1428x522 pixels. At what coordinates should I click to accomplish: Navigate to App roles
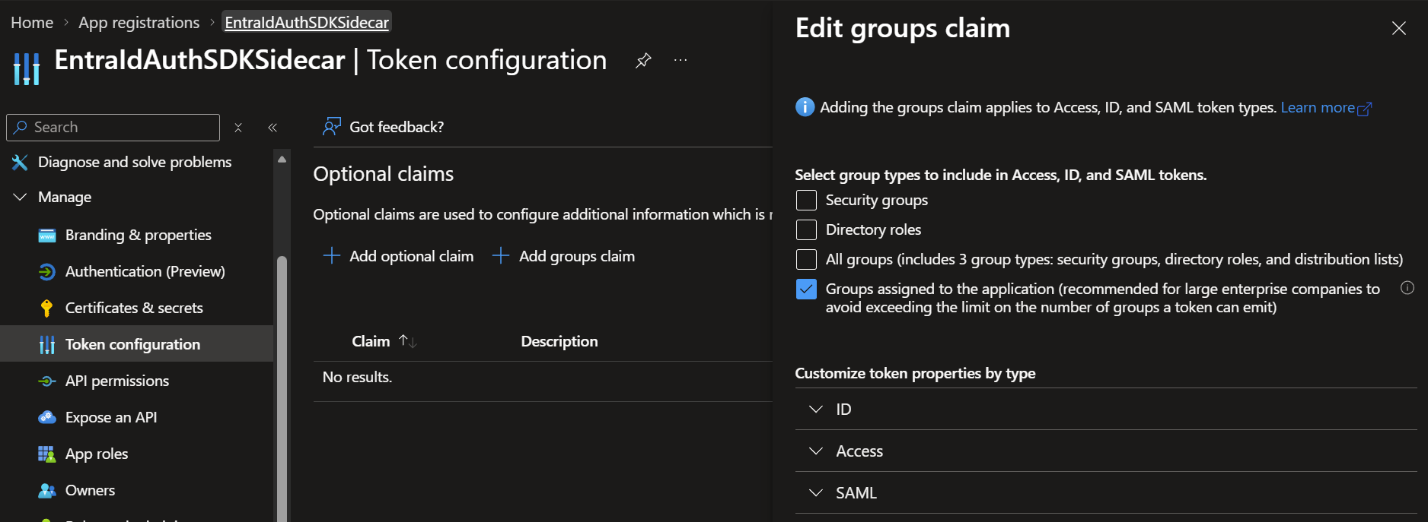97,454
